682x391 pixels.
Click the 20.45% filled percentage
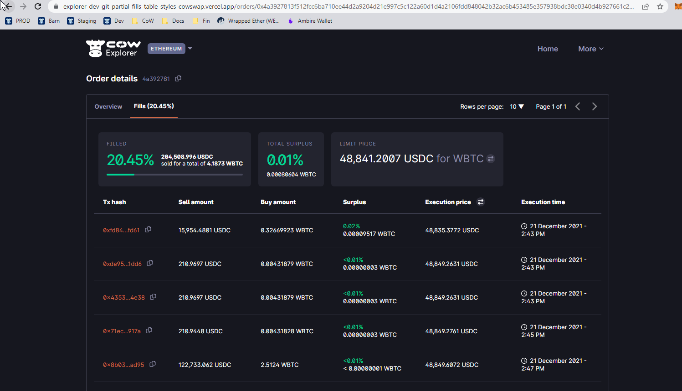pos(130,160)
